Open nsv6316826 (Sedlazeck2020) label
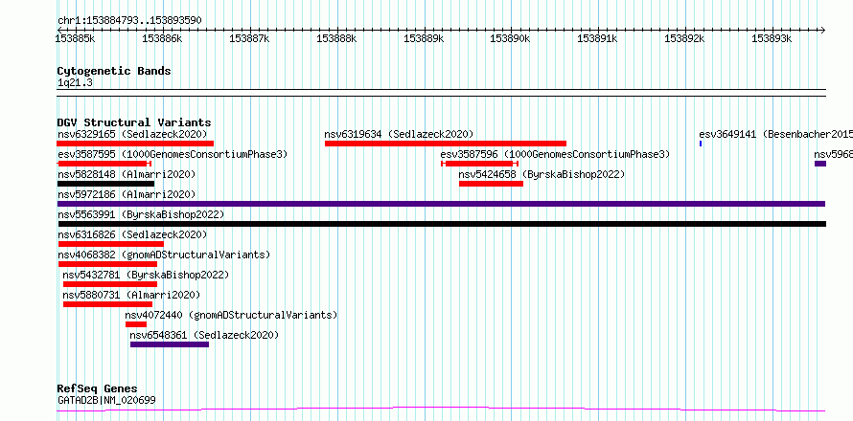Image resolution: width=853 pixels, height=421 pixels. [x=132, y=234]
